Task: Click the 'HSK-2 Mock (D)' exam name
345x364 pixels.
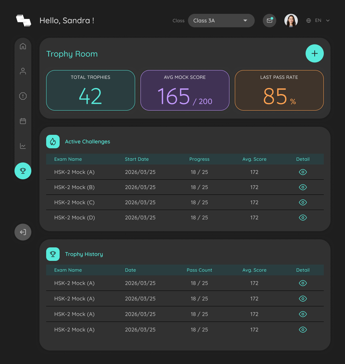Action: 74,218
